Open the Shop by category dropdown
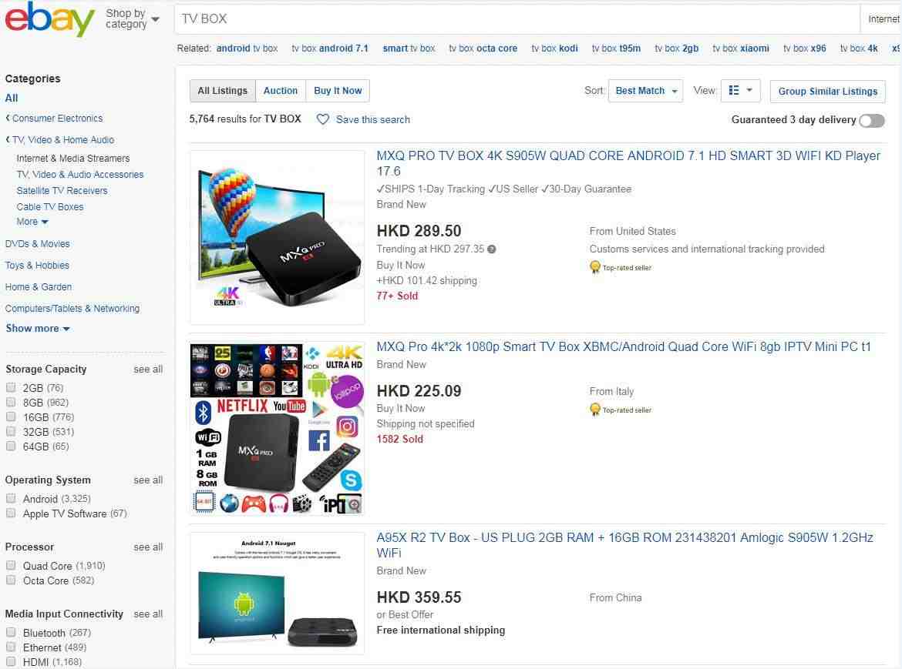Screen dimensions: 902x669 (133, 19)
